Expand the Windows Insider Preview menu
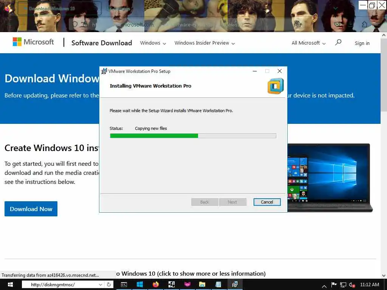 click(x=204, y=43)
